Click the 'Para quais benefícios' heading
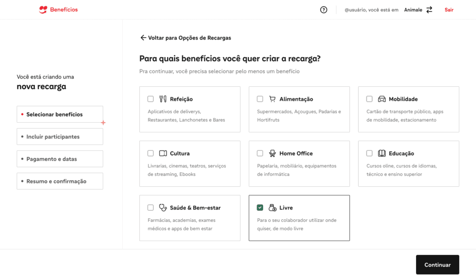 (x=230, y=58)
